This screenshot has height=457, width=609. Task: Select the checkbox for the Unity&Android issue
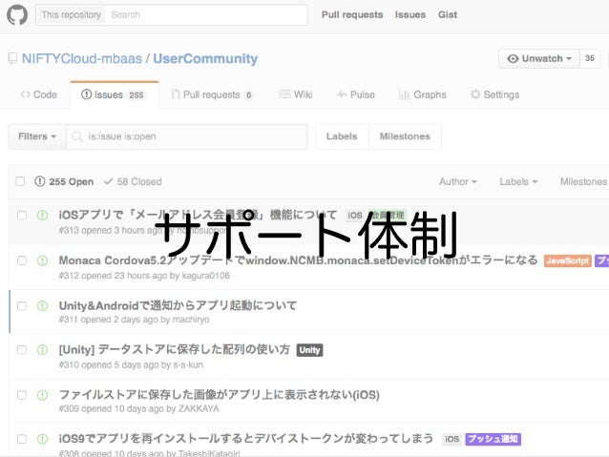22,306
